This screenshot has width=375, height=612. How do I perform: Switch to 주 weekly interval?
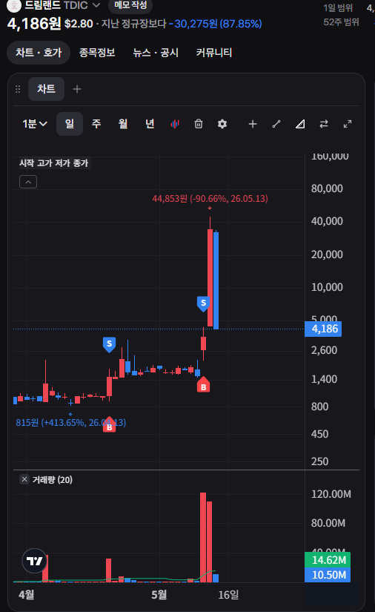[x=96, y=124]
